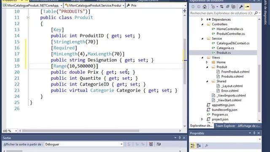Image resolution: width=270 pixels, height=152 pixels.
Task: Expand the Home folder under Views
Action: pyautogui.click(x=207, y=62)
